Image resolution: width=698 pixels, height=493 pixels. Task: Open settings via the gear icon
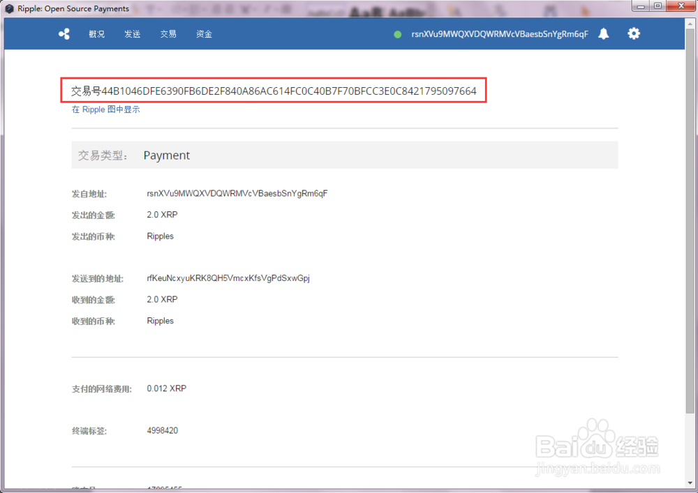tap(634, 33)
